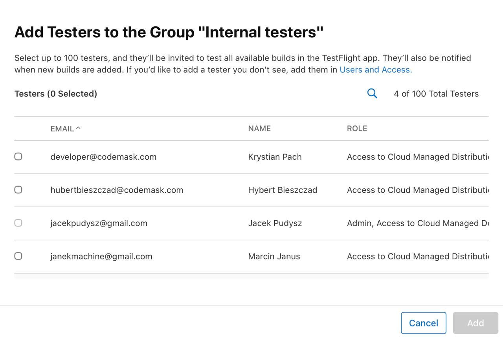This screenshot has width=503, height=337.
Task: Click the '4 of 100 Total Testers' count
Action: [436, 94]
